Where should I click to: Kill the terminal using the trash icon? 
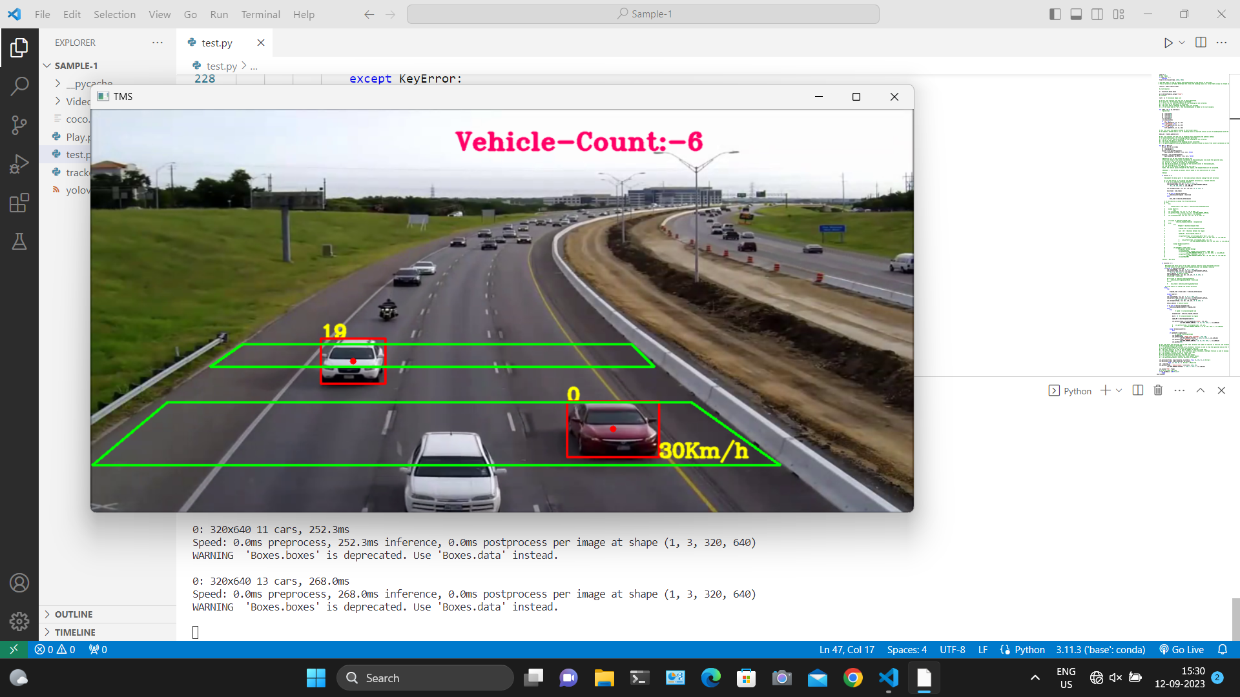1157,390
